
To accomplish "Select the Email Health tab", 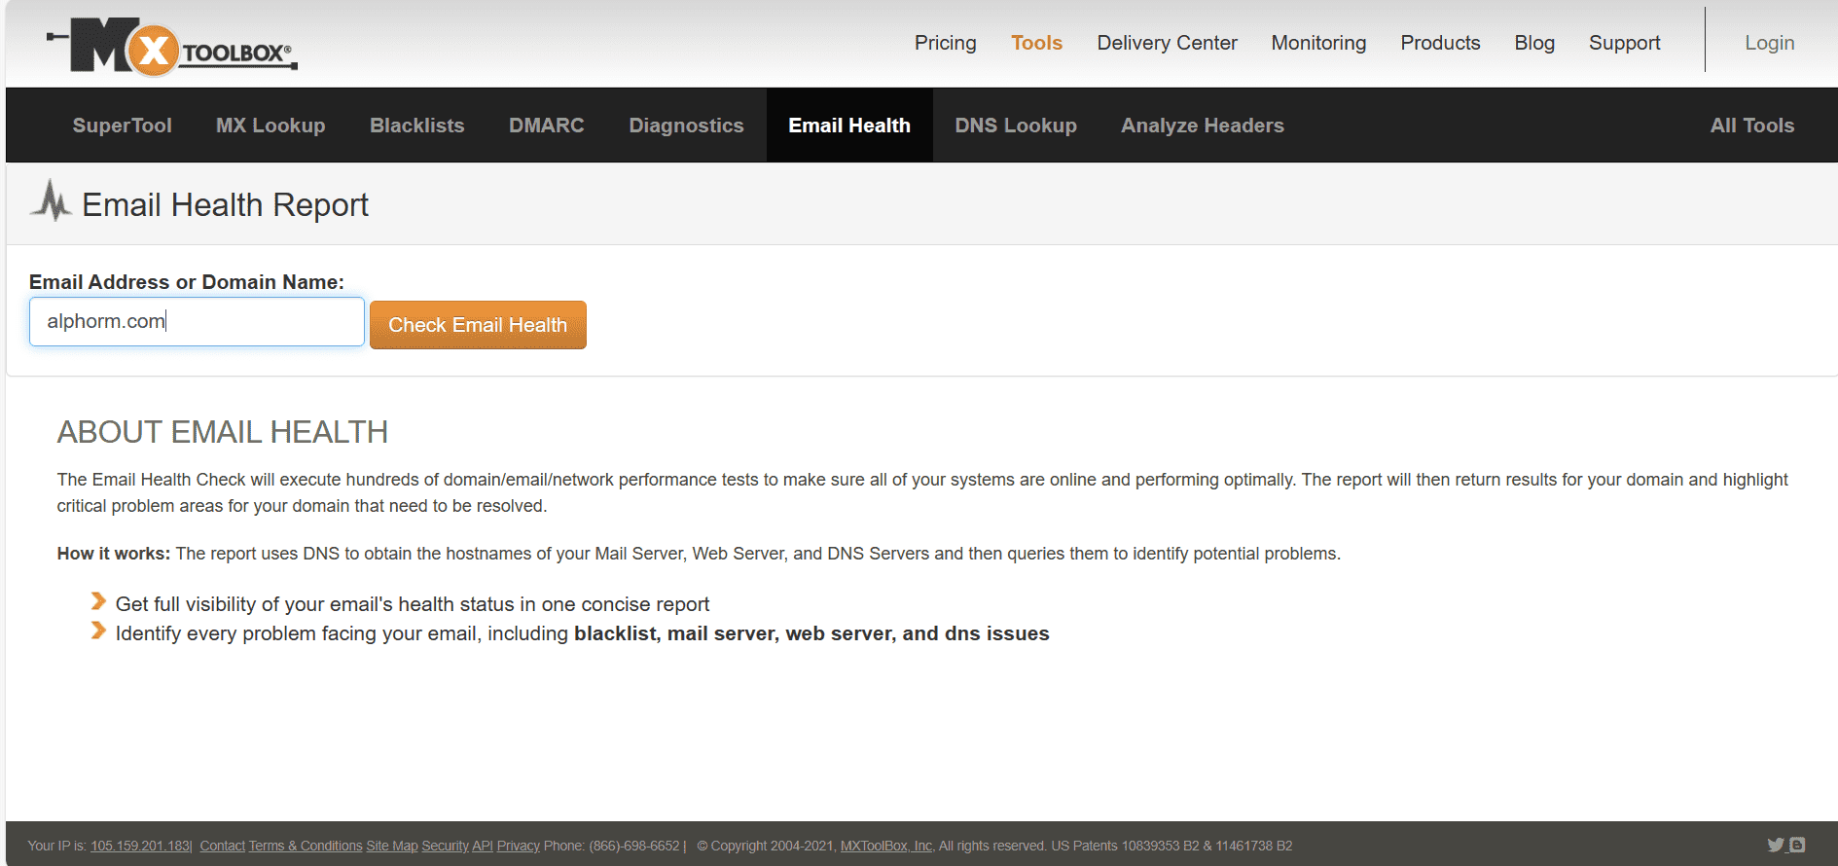I will tap(849, 126).
